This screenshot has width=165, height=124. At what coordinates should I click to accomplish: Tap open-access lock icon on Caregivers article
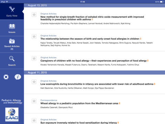pos(148,61)
